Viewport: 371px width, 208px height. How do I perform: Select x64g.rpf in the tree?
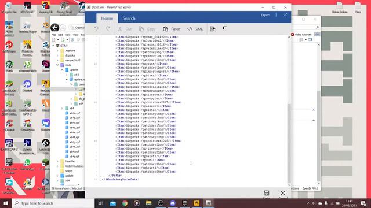75,142
